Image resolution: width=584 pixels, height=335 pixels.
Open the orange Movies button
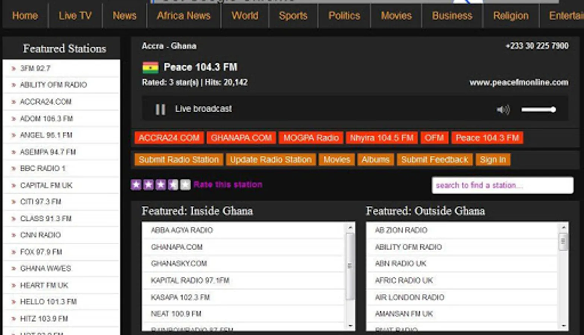coord(337,160)
